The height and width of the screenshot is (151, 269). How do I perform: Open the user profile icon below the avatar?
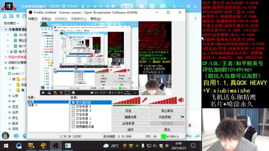pyautogui.click(x=5, y=16)
